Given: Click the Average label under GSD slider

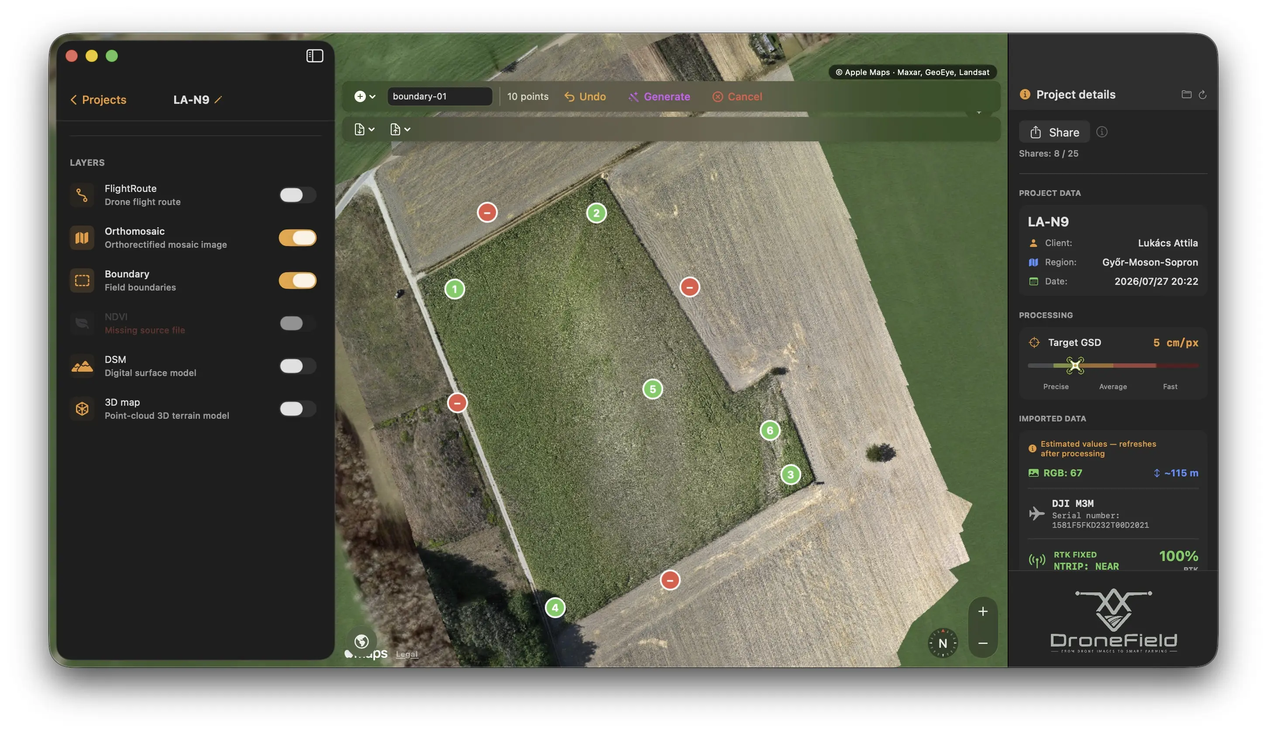Looking at the screenshot, I should coord(1112,387).
